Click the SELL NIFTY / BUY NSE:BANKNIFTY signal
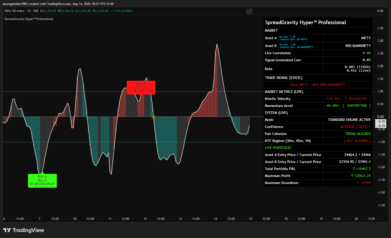The height and width of the screenshot is (238, 391). 318,85
